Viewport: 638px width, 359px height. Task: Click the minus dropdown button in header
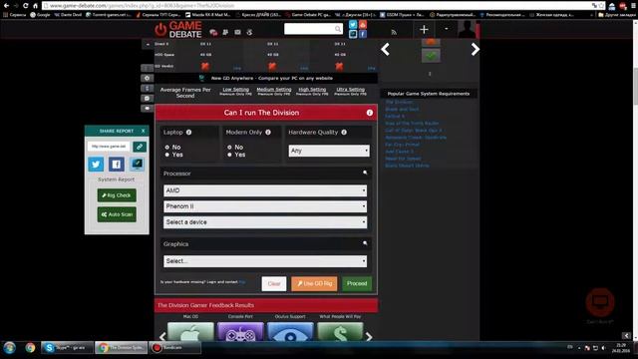[447, 29]
